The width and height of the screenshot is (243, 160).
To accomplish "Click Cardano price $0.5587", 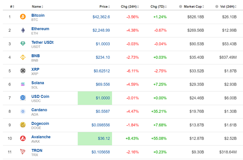I will [102, 111].
